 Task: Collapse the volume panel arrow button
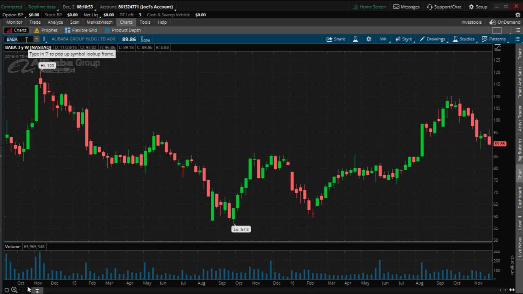click(37, 290)
